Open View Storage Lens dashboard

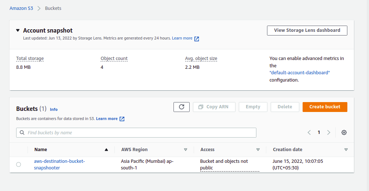point(307,30)
